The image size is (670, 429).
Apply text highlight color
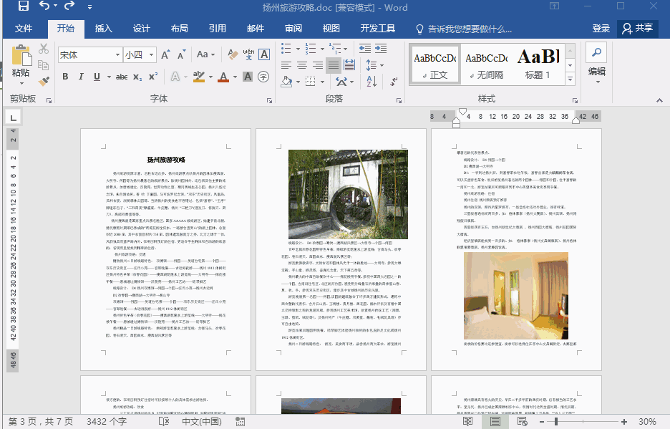(200, 77)
